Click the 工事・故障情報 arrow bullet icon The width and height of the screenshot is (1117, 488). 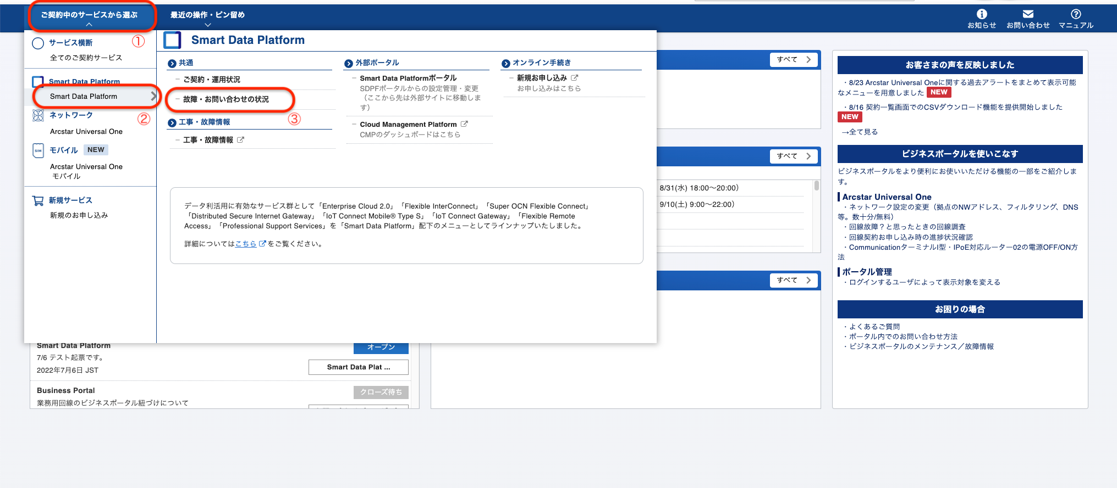pyautogui.click(x=172, y=123)
